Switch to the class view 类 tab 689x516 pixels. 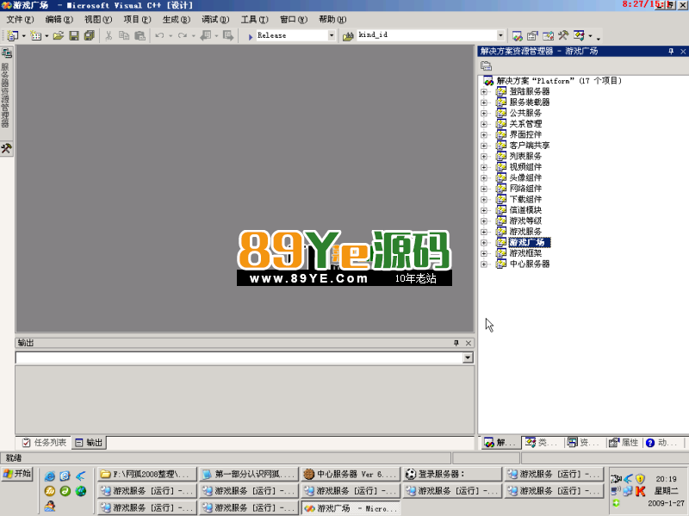(x=542, y=443)
